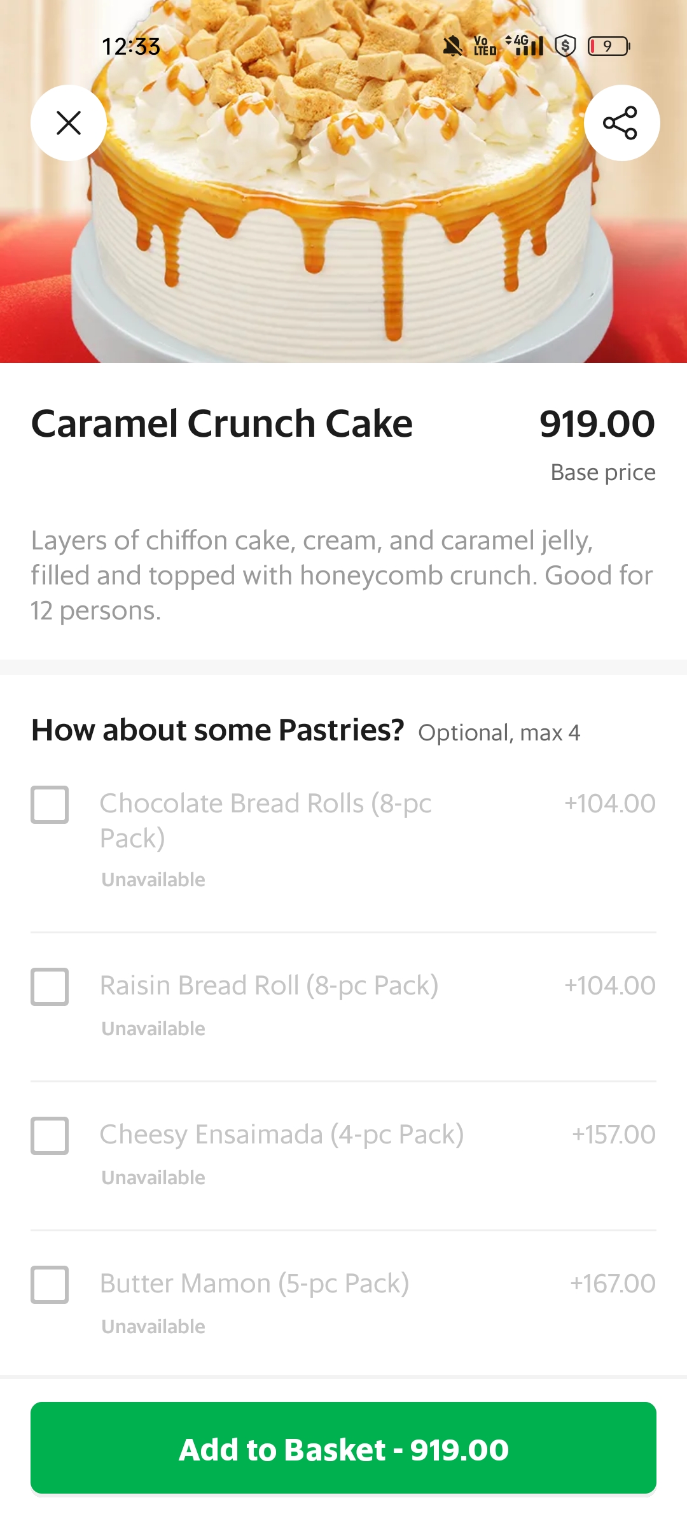Image resolution: width=687 pixels, height=1528 pixels.
Task: Tap the Butter Mamon (5-pc Pack) label
Action: tap(254, 1284)
